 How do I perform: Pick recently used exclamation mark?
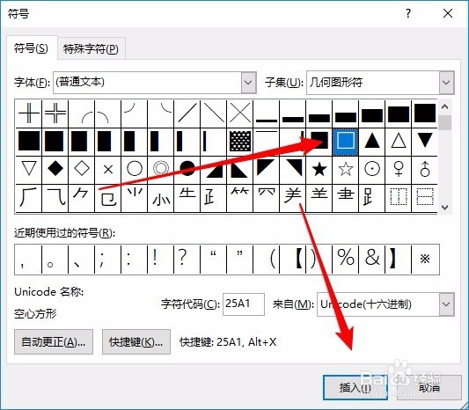tap(161, 259)
